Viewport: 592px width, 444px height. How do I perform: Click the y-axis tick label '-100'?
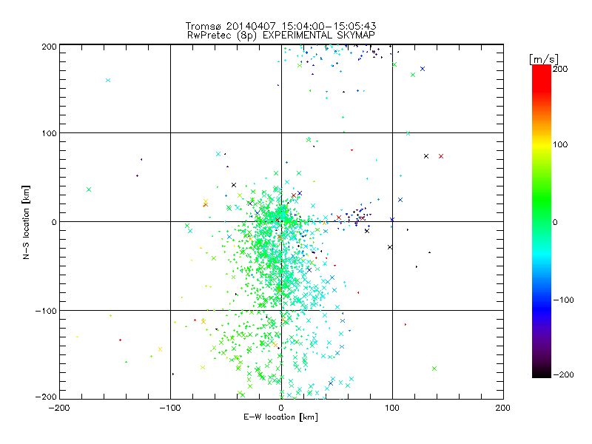click(46, 311)
